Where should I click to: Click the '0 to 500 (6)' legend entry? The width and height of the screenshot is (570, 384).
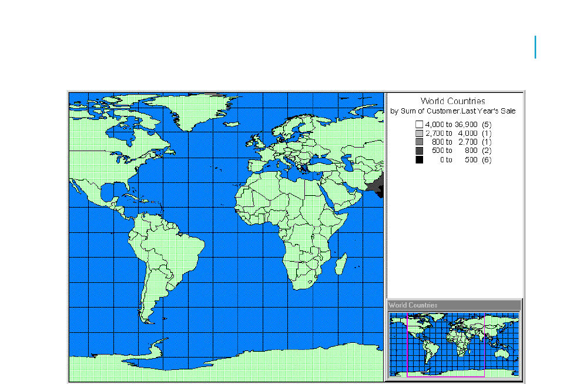click(x=454, y=159)
